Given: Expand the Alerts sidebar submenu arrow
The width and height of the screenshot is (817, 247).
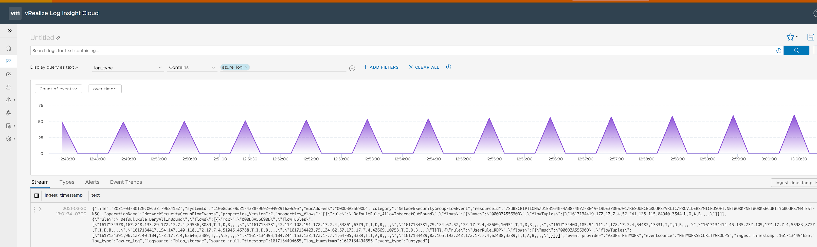Looking at the screenshot, I should (14, 100).
